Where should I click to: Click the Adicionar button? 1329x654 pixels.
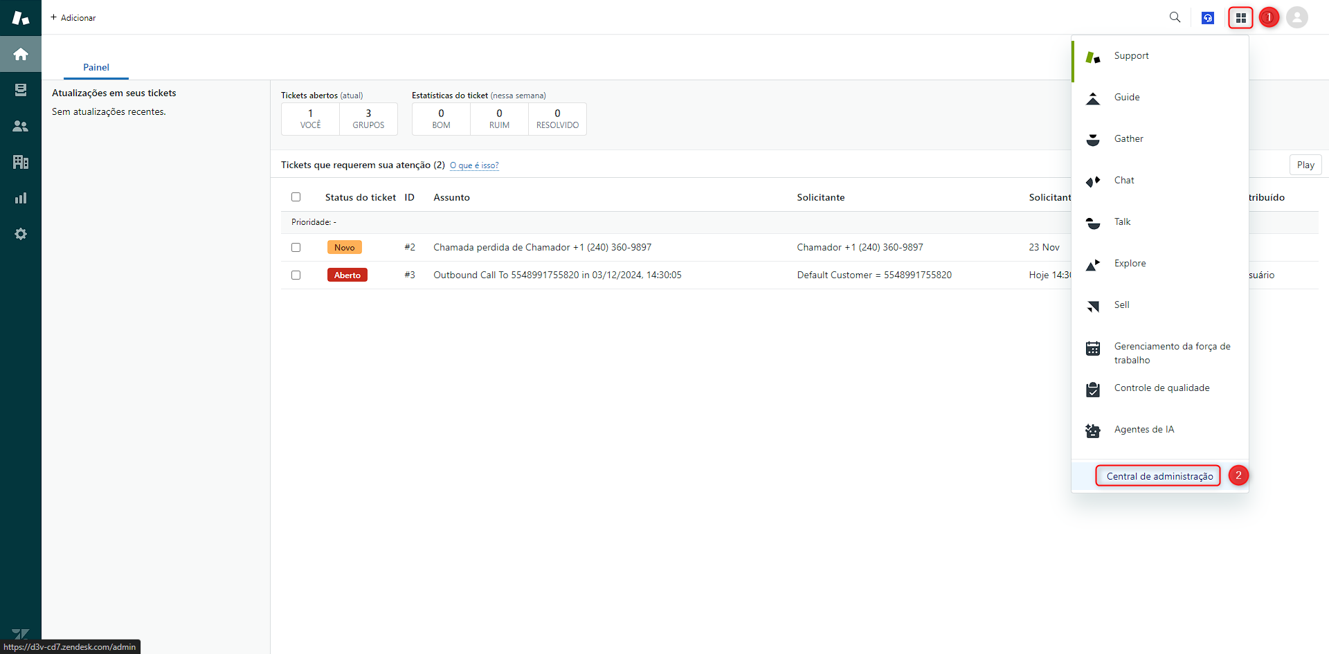(73, 17)
